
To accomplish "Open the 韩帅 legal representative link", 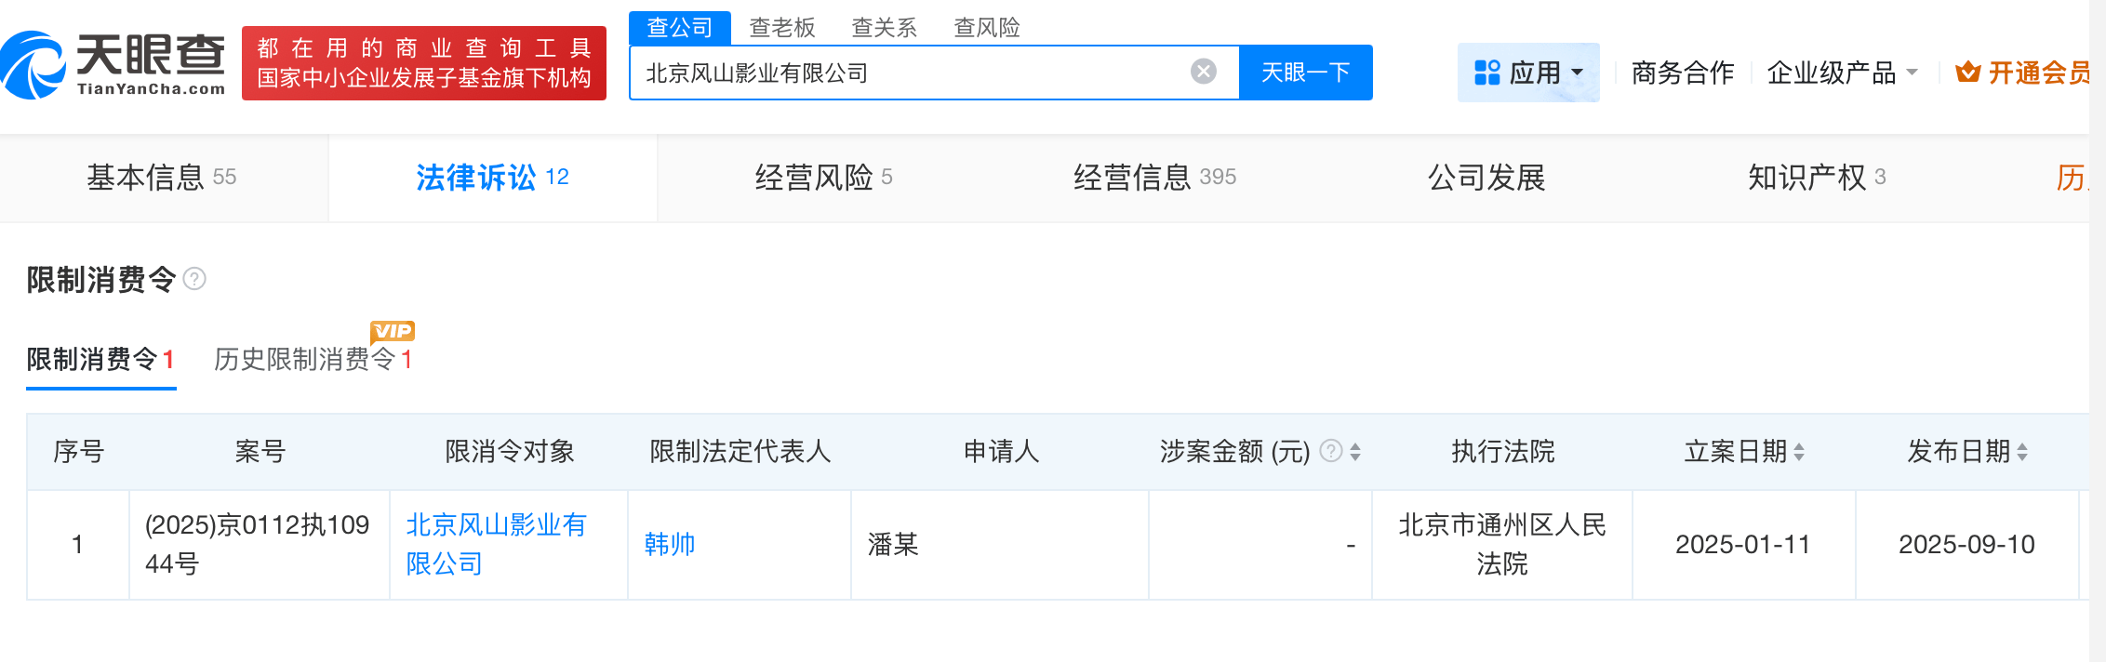I will point(670,544).
